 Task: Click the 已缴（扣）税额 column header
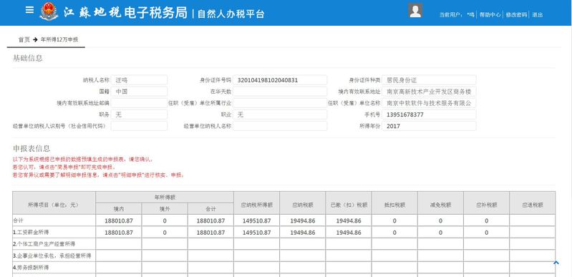coord(349,203)
